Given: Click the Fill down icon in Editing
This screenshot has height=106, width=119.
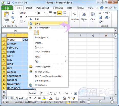Looking at the screenshot, I should tap(100, 17).
